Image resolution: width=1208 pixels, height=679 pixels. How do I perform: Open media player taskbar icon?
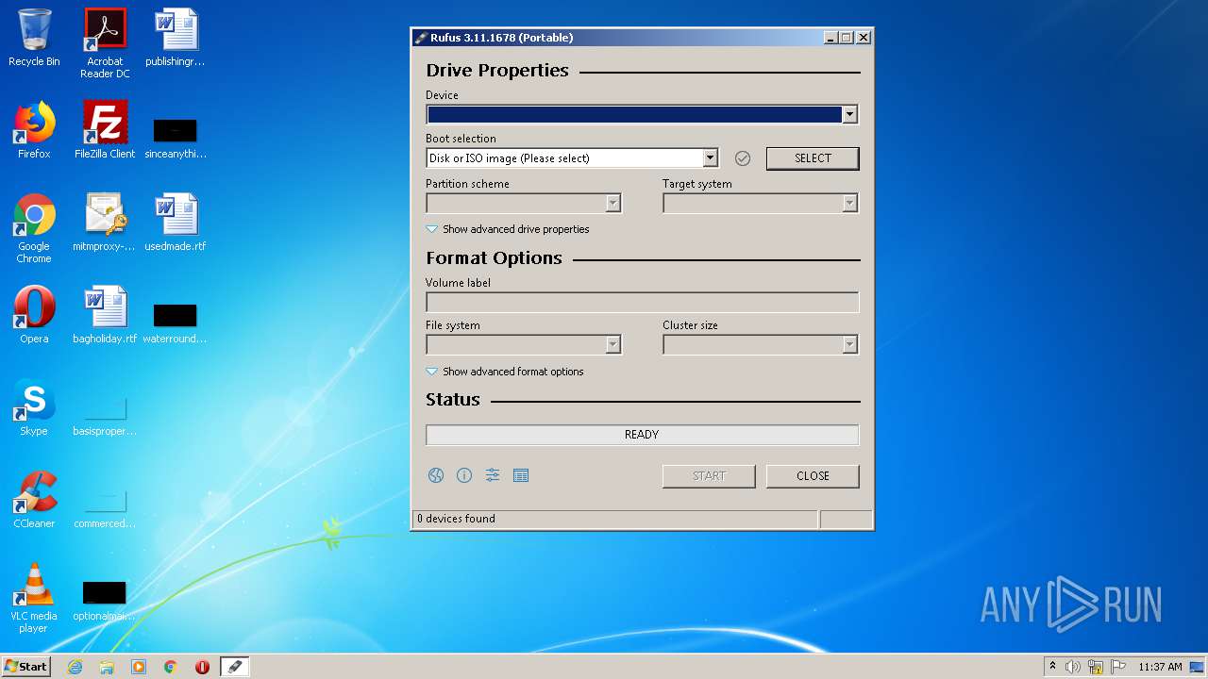tap(139, 667)
